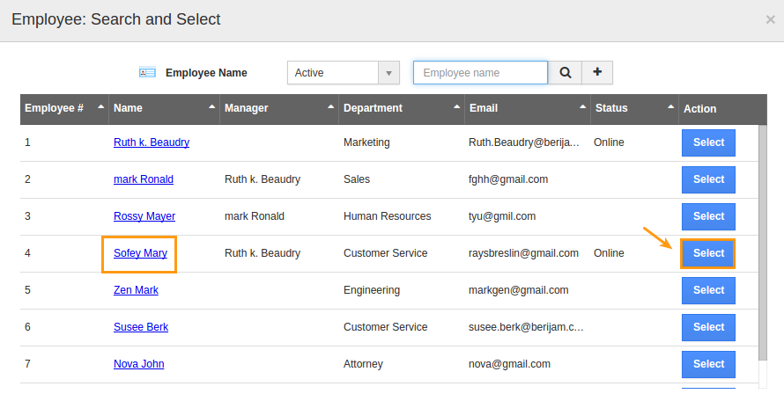
Task: Select employee Nova John
Action: click(708, 364)
